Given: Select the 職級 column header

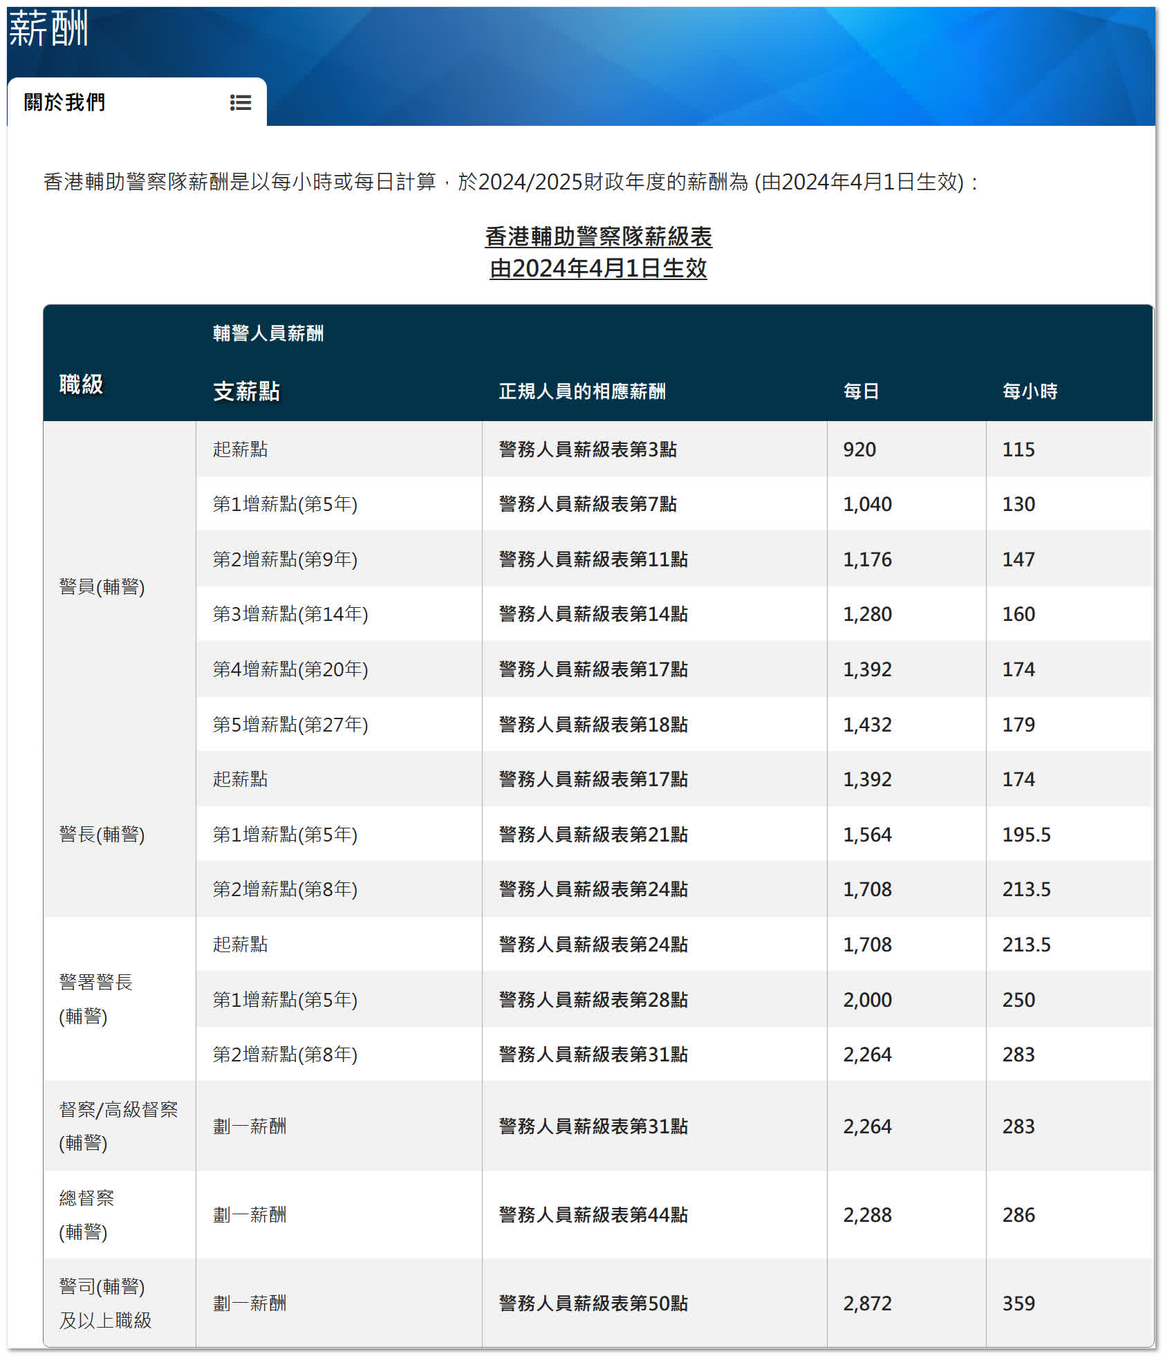Looking at the screenshot, I should click(81, 384).
